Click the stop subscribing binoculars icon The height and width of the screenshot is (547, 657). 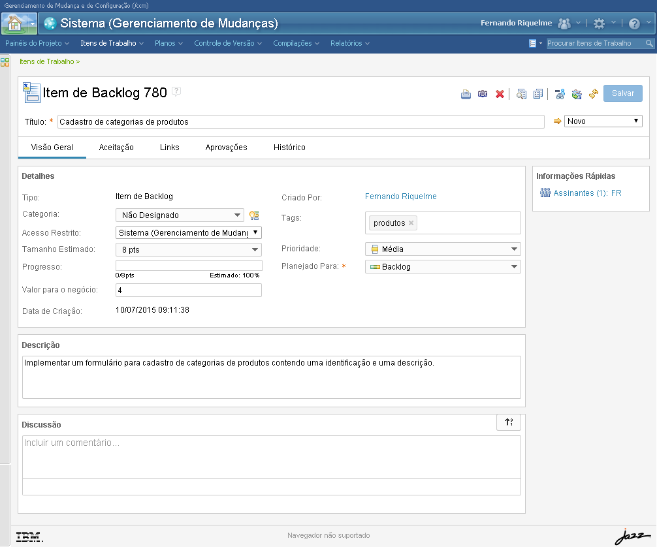tap(560, 94)
